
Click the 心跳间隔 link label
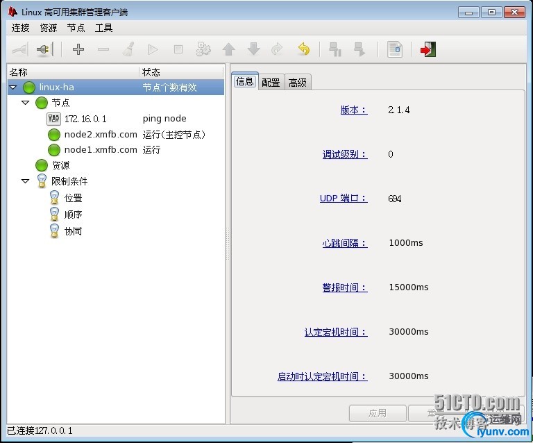[x=345, y=243]
